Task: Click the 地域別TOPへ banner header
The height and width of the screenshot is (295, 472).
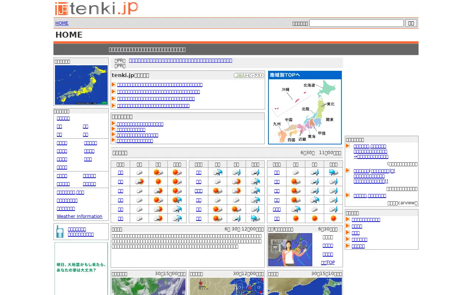Action: click(x=305, y=75)
